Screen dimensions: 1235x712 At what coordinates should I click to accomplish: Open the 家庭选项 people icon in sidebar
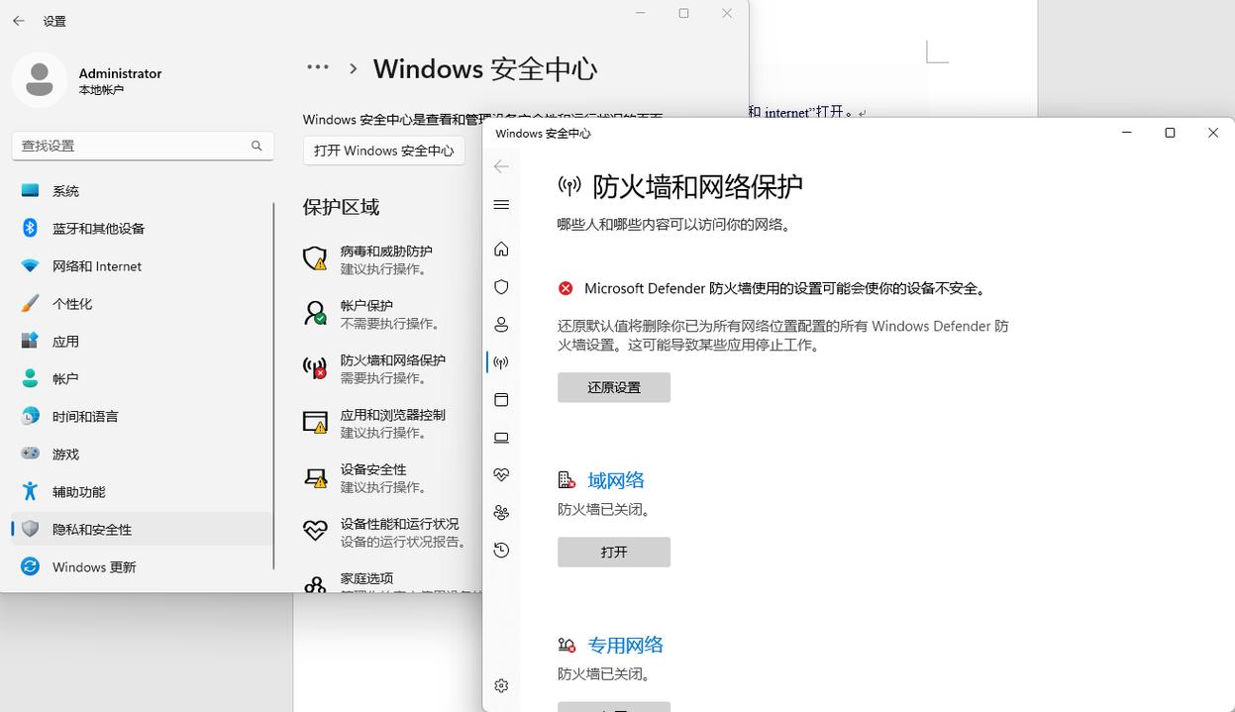coord(501,512)
